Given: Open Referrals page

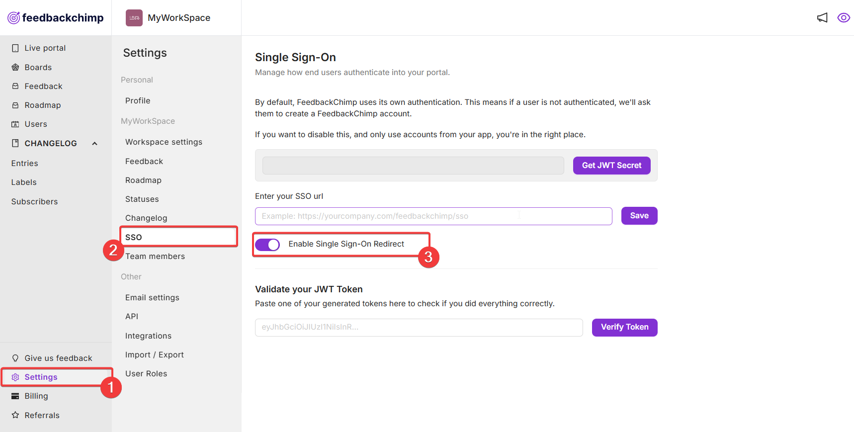Looking at the screenshot, I should click(x=42, y=415).
